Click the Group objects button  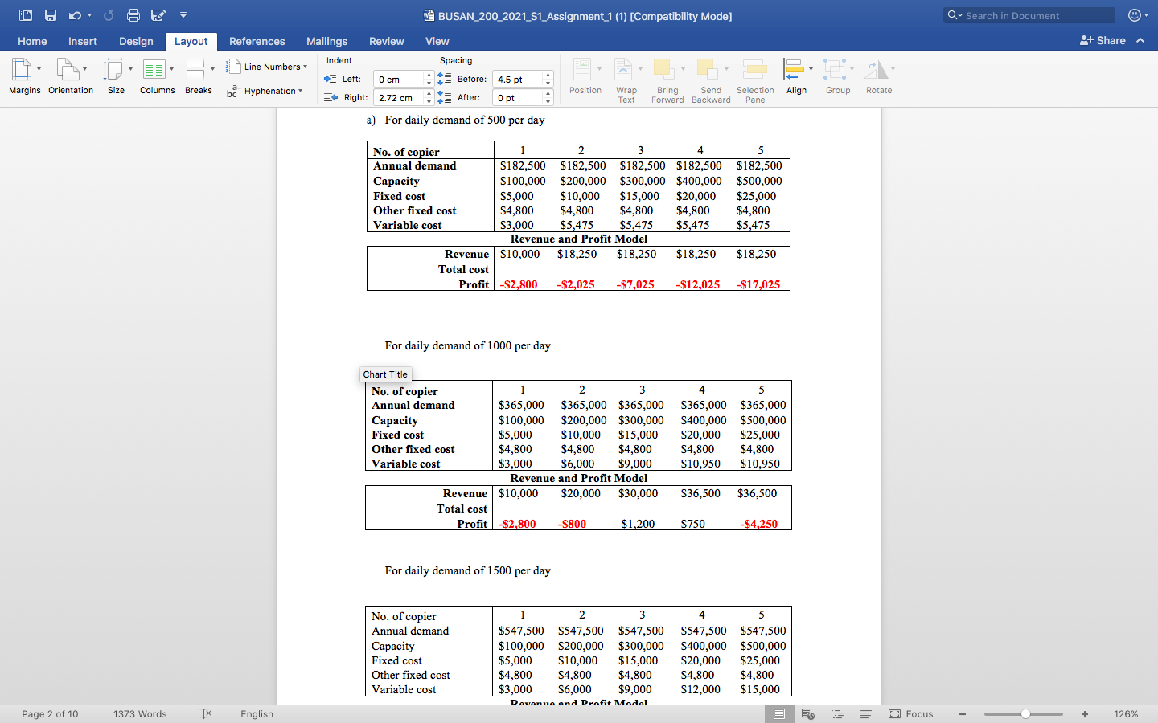[x=838, y=77]
